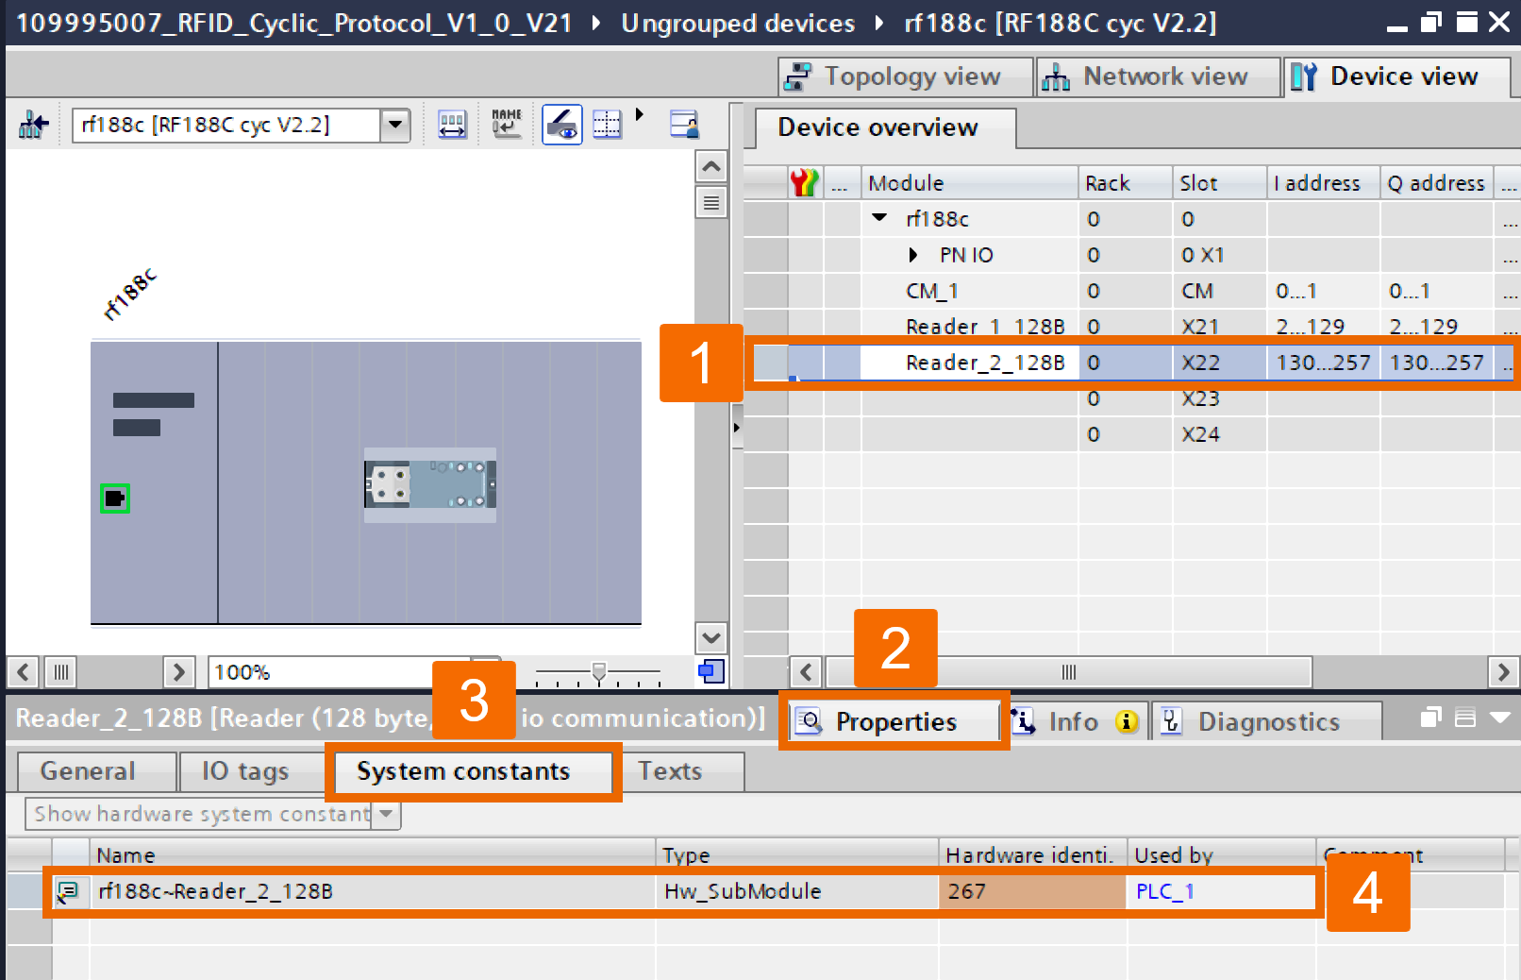Viewport: 1521px width, 980px height.
Task: Click the empty X23 slot row
Action: pyautogui.click(x=1132, y=398)
